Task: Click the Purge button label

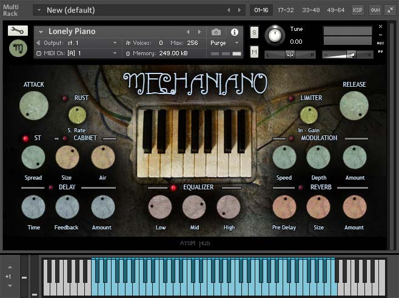Action: pyautogui.click(x=218, y=43)
